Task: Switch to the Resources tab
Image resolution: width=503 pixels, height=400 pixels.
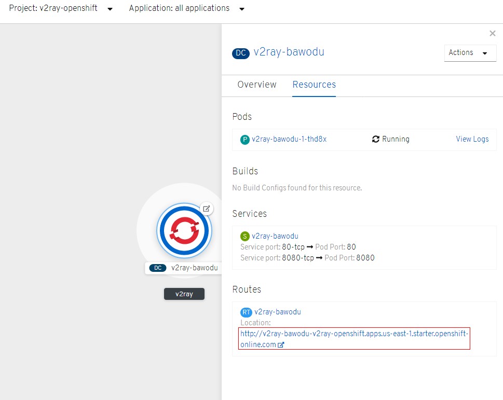Action: click(314, 84)
